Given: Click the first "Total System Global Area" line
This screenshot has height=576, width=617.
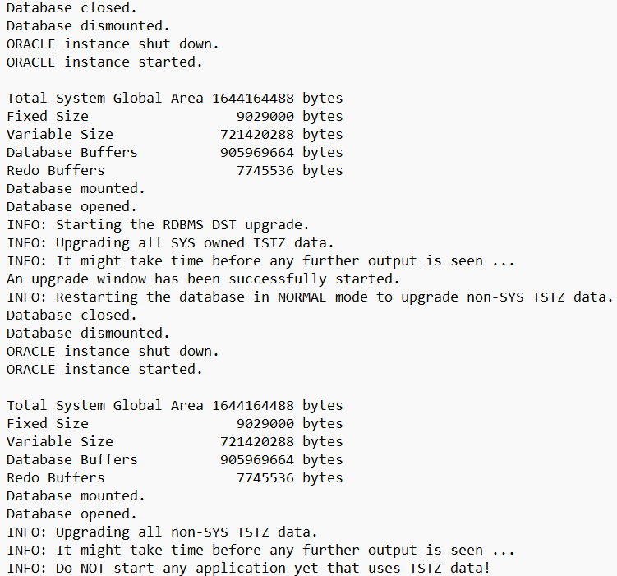Looking at the screenshot, I should (x=174, y=98).
